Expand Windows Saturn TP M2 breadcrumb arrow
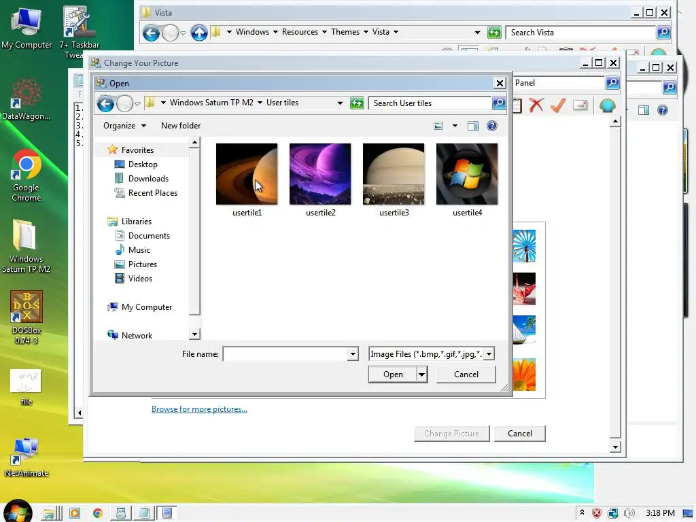 point(260,103)
